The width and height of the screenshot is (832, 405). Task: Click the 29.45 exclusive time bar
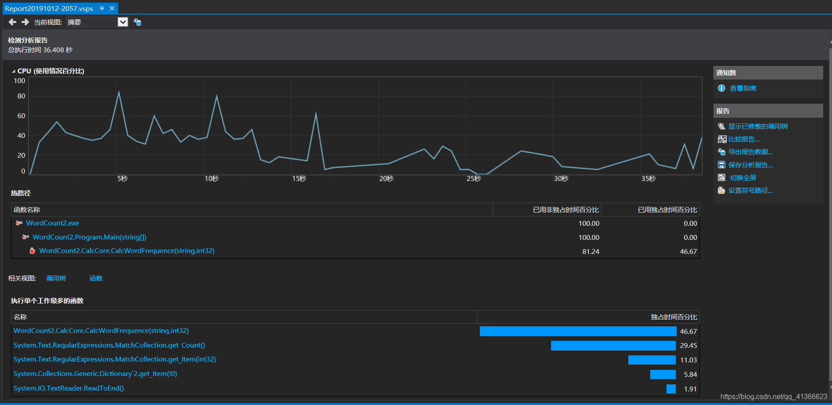click(x=613, y=346)
